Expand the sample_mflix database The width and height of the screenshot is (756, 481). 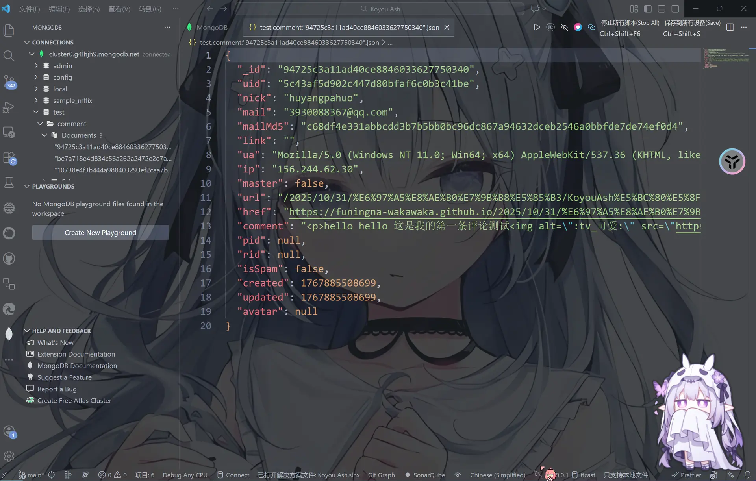[36, 100]
